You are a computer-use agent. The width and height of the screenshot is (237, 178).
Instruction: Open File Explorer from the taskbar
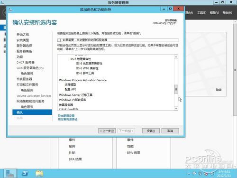39,174
